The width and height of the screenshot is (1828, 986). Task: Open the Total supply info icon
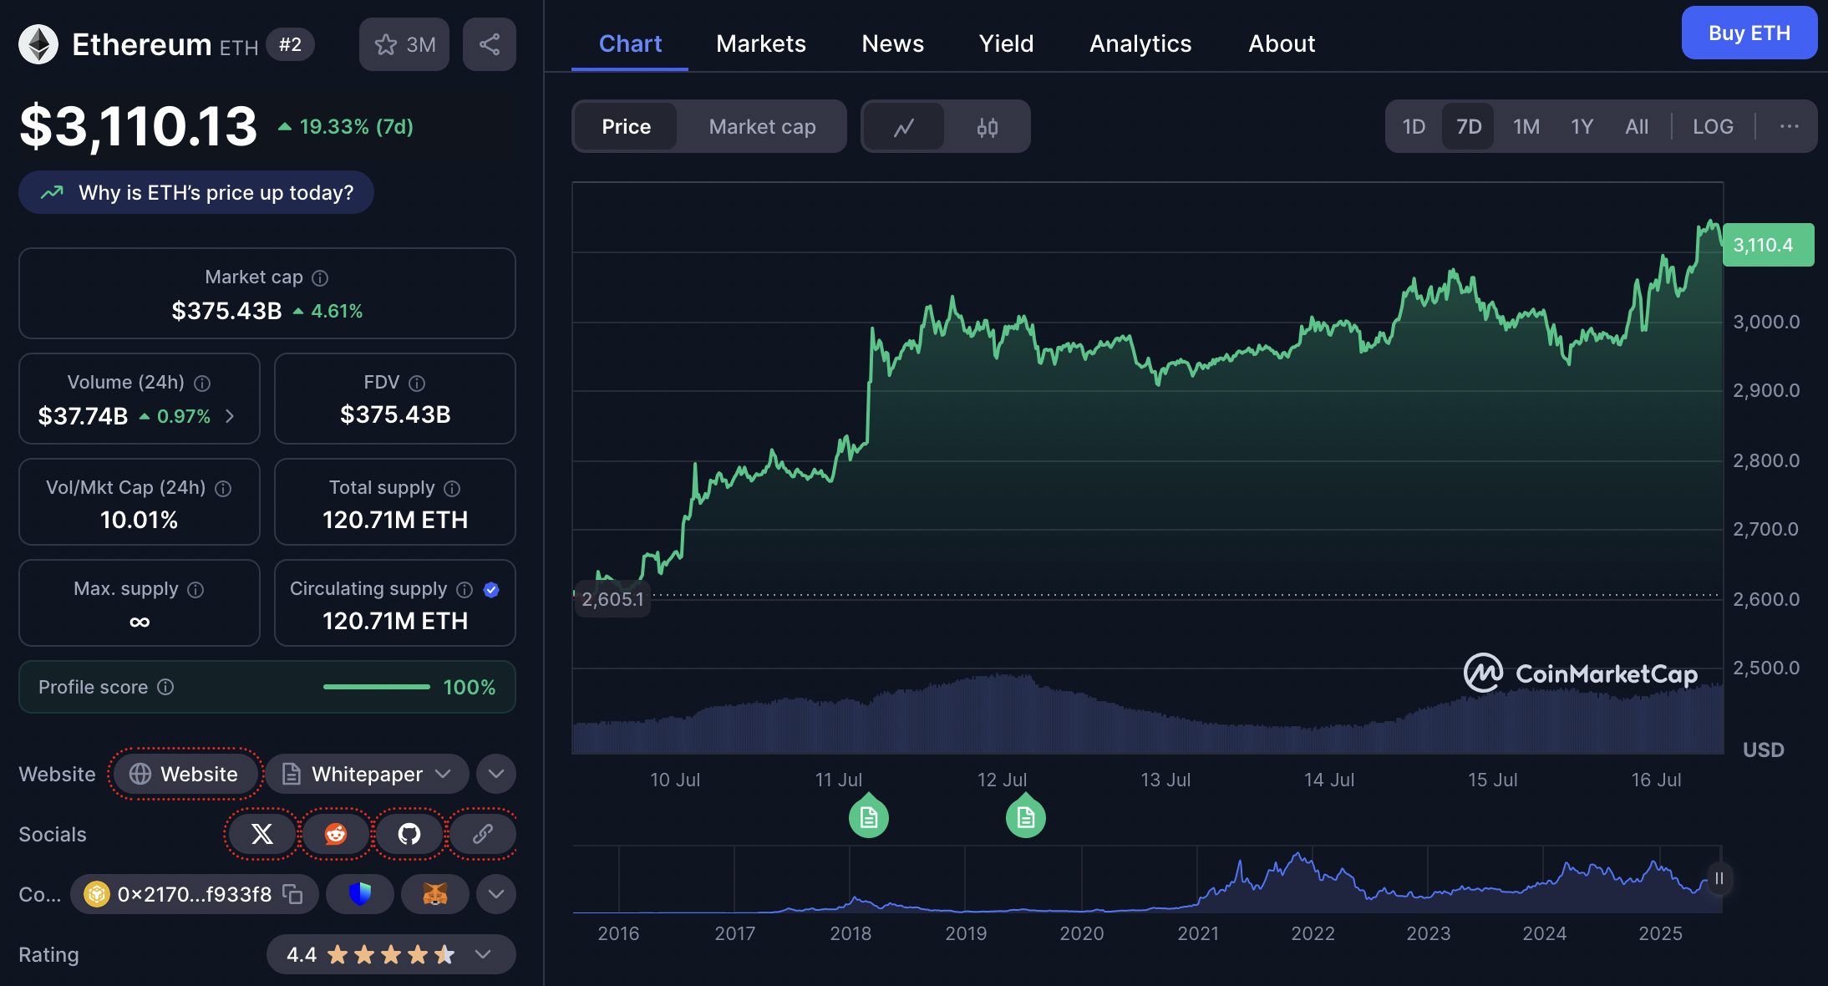point(452,488)
